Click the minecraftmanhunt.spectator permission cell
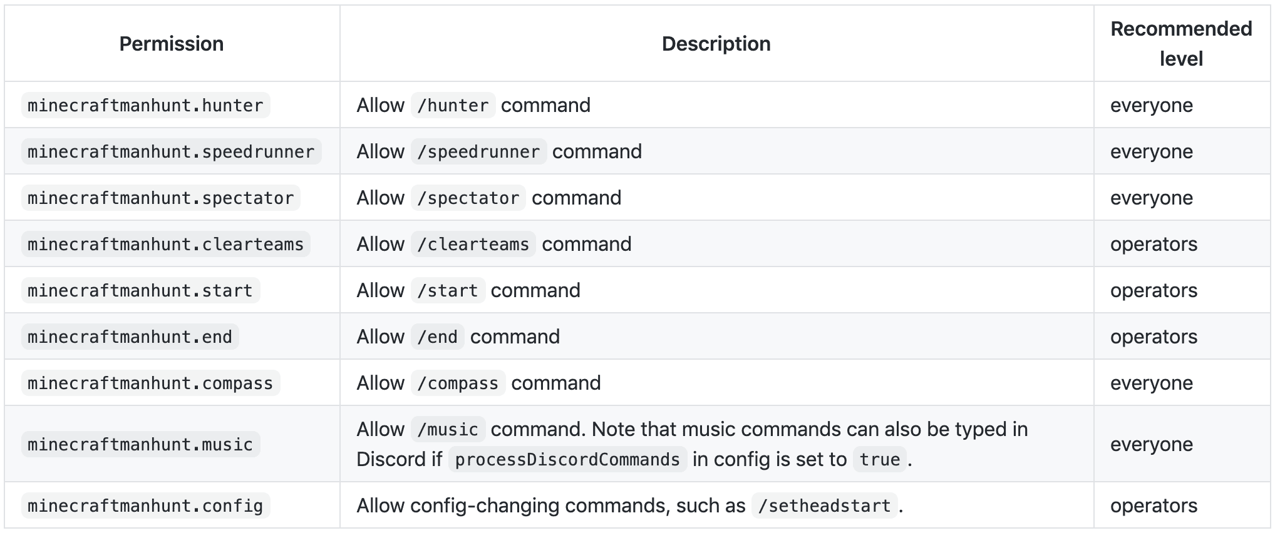The height and width of the screenshot is (533, 1275). click(161, 198)
